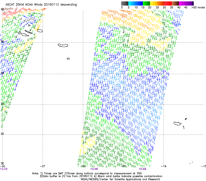Click the '>50 knots' legend label
Image resolution: width=206 pixels, height=181 pixels.
pyautogui.click(x=198, y=8)
